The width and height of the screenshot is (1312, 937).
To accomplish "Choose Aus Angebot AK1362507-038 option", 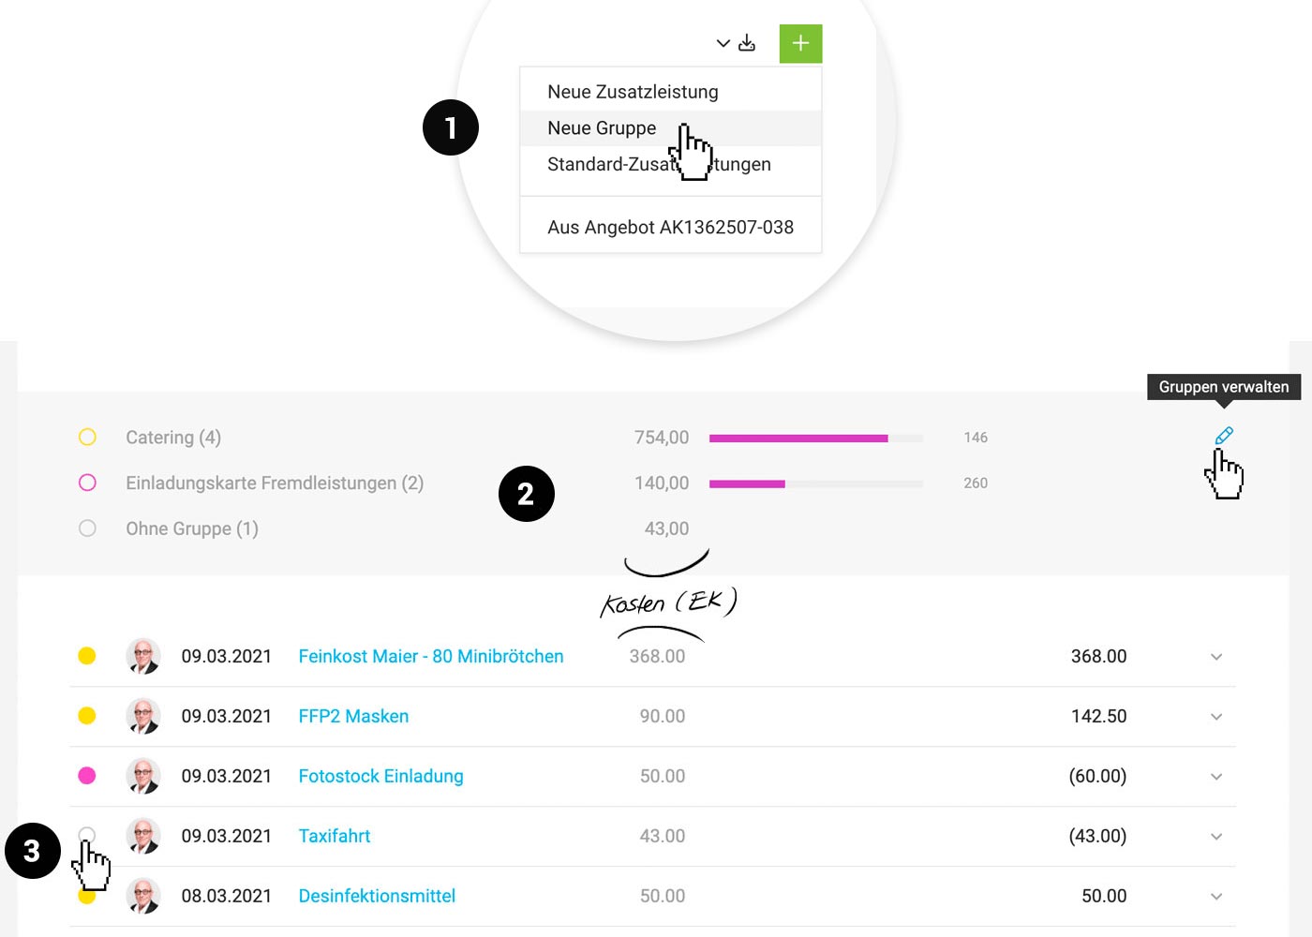I will pyautogui.click(x=670, y=228).
